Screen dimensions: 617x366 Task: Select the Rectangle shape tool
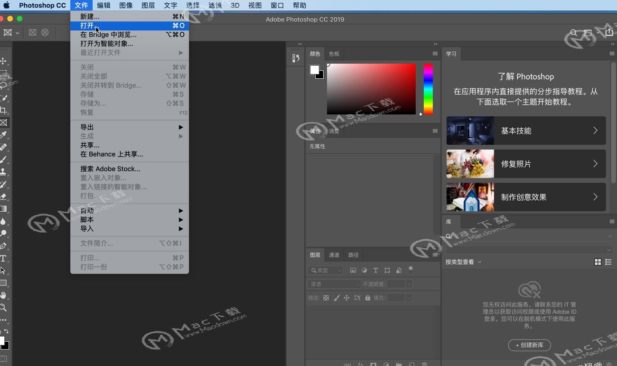3,283
